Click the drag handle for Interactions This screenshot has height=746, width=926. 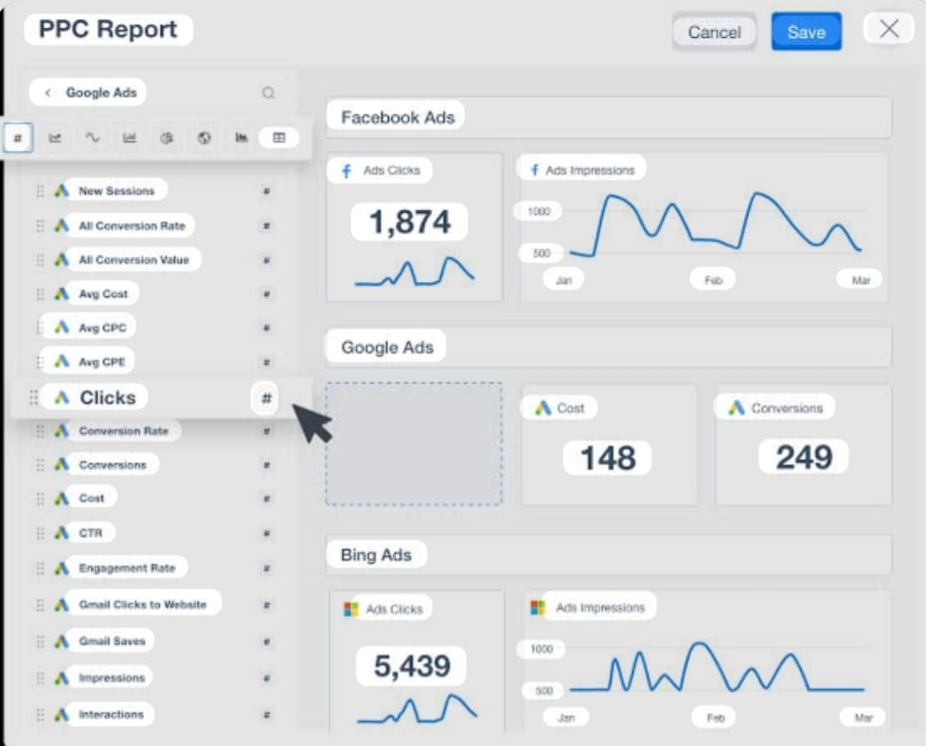40,715
